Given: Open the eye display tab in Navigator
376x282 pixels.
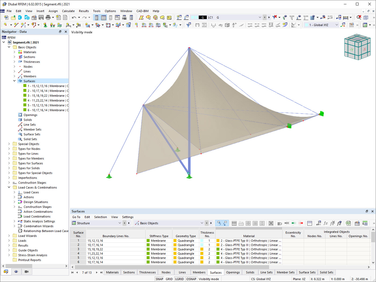Looking at the screenshot, I should (x=16, y=272).
